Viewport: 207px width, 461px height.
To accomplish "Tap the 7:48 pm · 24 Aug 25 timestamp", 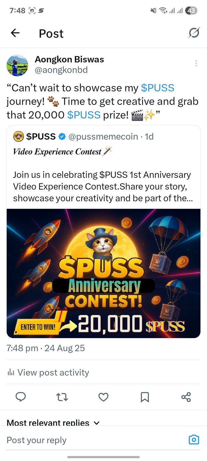I will (x=46, y=348).
